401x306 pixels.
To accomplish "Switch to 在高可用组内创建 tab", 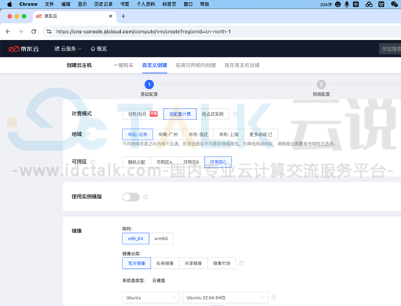I will click(195, 65).
